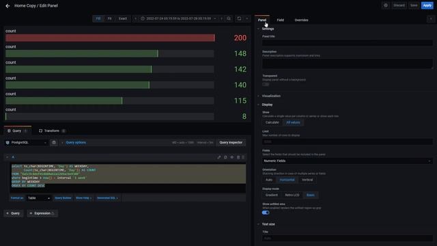Grab query A drag handle icon
The height and width of the screenshot is (246, 437).
[243, 157]
